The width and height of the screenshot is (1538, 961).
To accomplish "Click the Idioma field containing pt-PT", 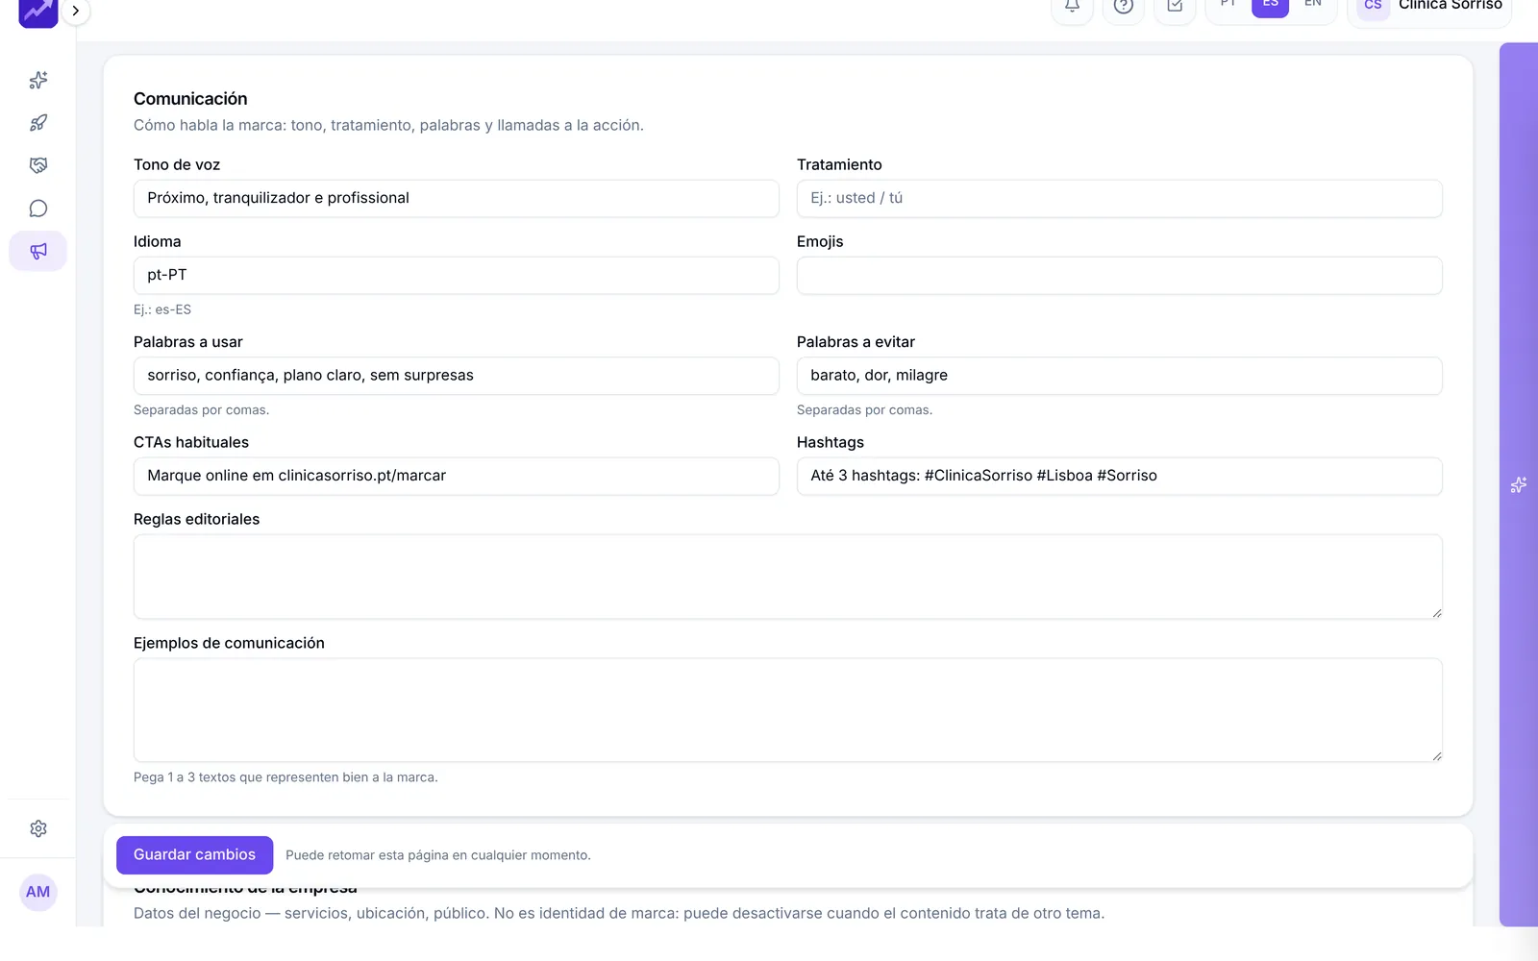I will point(457,275).
